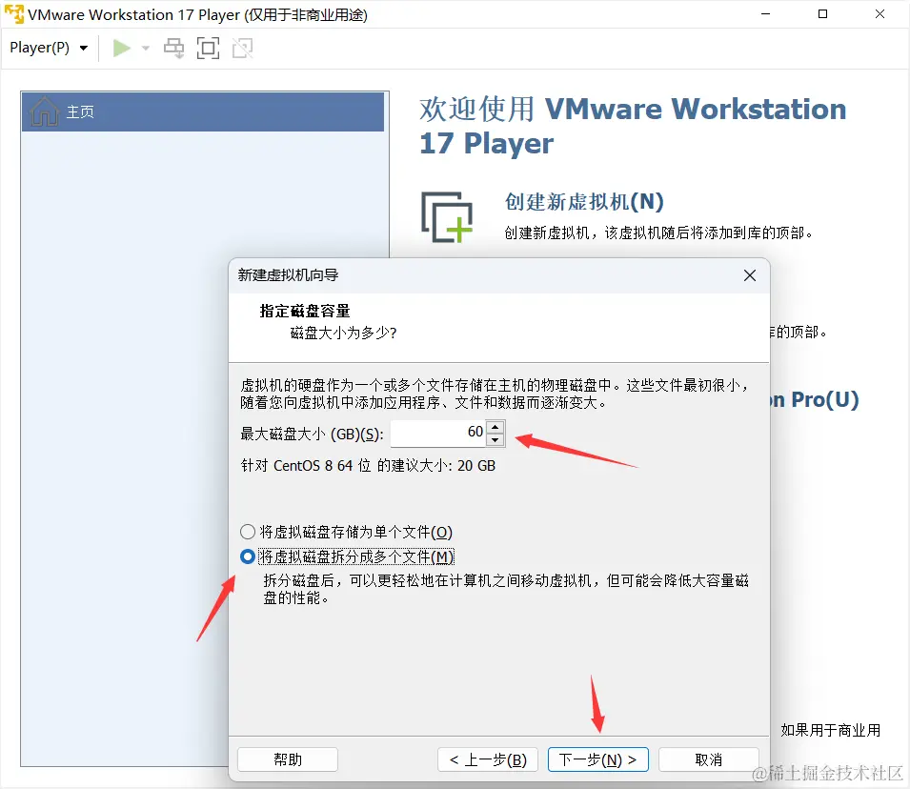Click text 针对 CentOS 8 64 位 的建议大小: 20 GB

coord(368,466)
